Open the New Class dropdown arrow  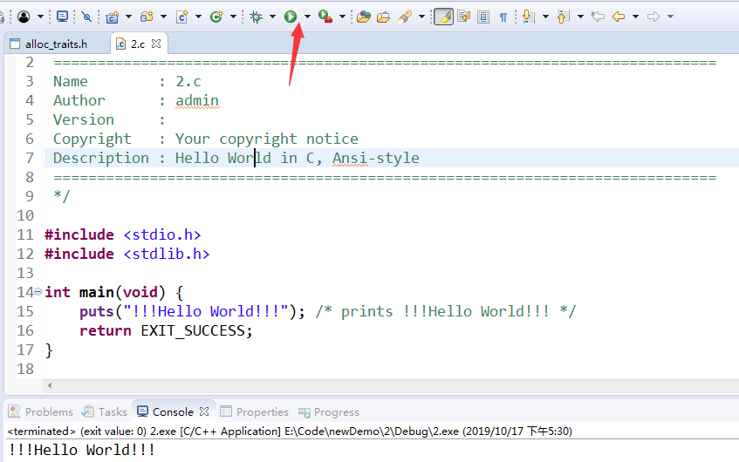tap(233, 17)
